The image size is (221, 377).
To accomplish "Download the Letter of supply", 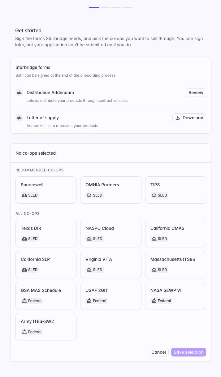I will [189, 118].
